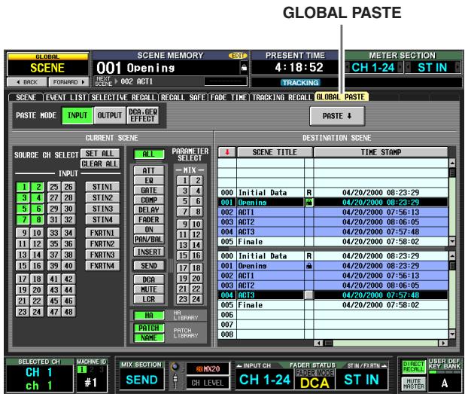Viewport: 465px width, 394px height.
Task: Toggle the ATT parameter button
Action: click(x=149, y=170)
